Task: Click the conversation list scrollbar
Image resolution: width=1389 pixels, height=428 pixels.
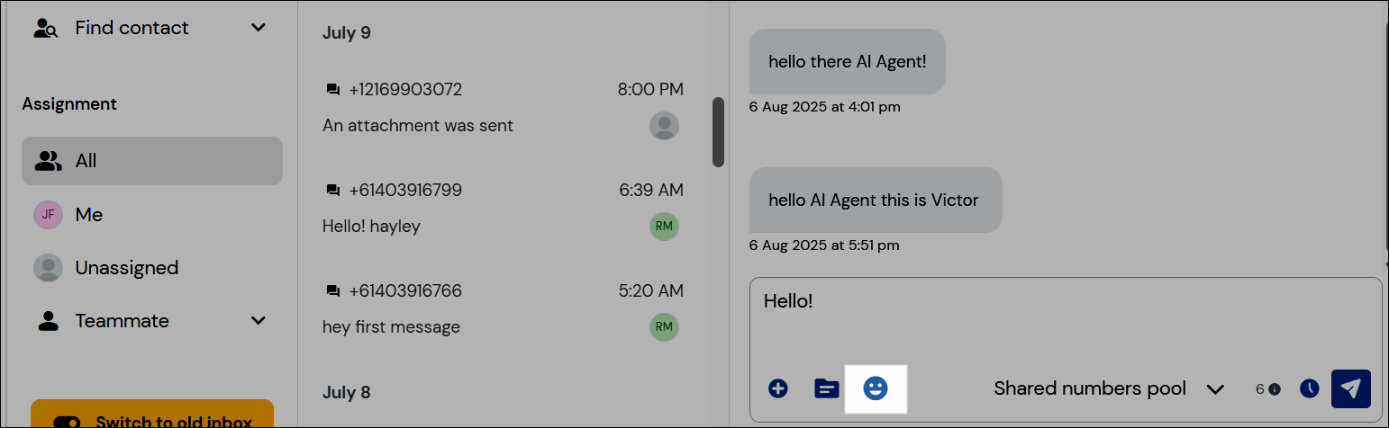Action: tap(718, 132)
